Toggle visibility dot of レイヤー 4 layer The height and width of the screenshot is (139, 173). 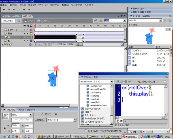pyautogui.click(x=24, y=30)
